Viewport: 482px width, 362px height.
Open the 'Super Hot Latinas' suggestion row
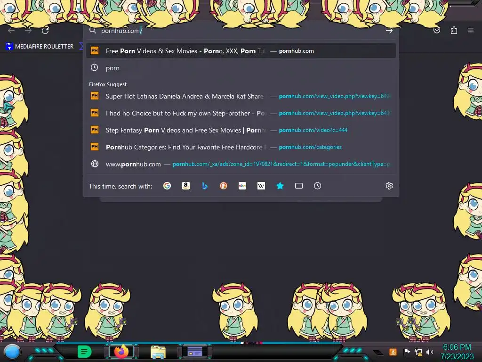coord(241,96)
